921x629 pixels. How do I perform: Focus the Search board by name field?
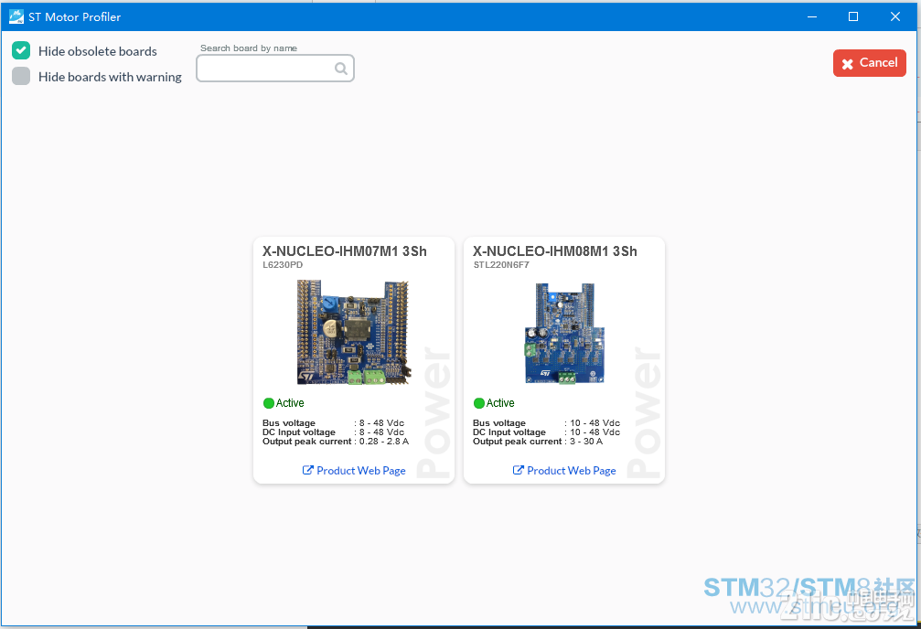(x=275, y=69)
